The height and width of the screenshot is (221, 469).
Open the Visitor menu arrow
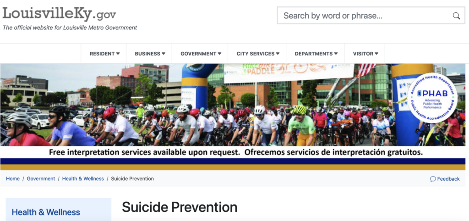click(x=376, y=54)
